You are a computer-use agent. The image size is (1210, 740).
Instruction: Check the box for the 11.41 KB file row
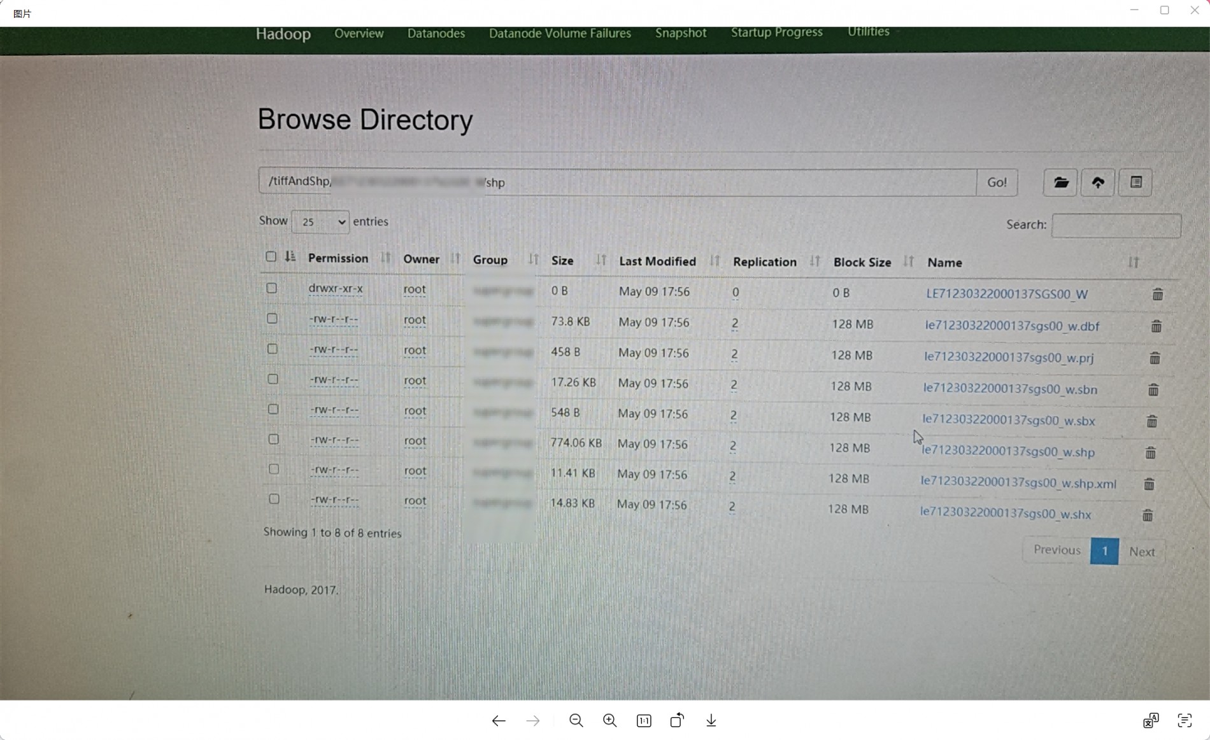click(x=274, y=469)
